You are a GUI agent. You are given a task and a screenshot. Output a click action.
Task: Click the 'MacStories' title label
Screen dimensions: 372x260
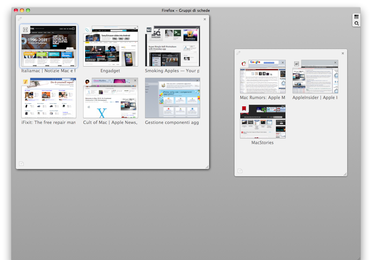pos(263,143)
